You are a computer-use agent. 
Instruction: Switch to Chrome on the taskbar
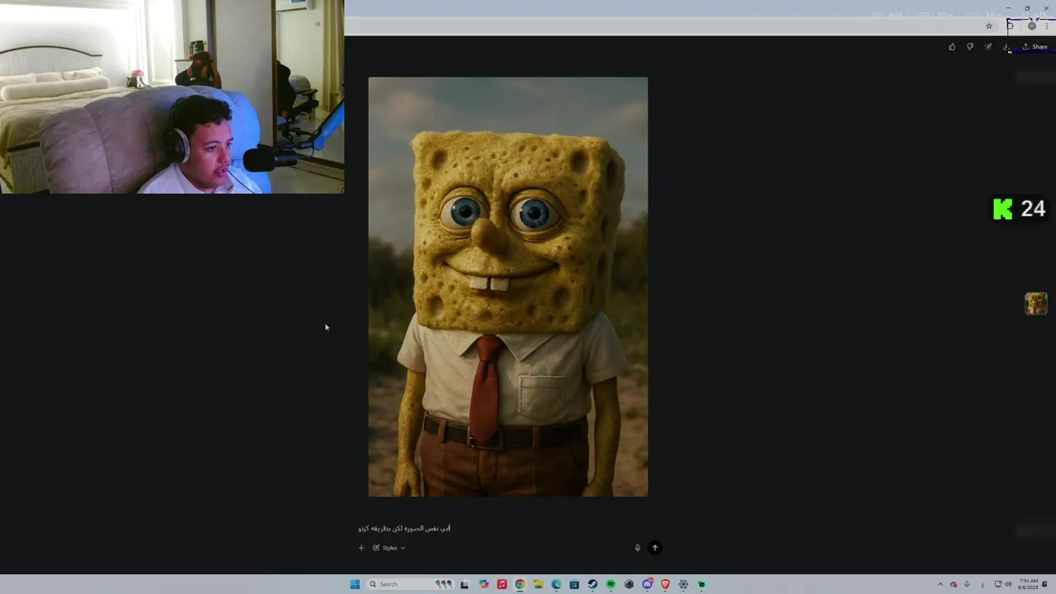coord(520,584)
